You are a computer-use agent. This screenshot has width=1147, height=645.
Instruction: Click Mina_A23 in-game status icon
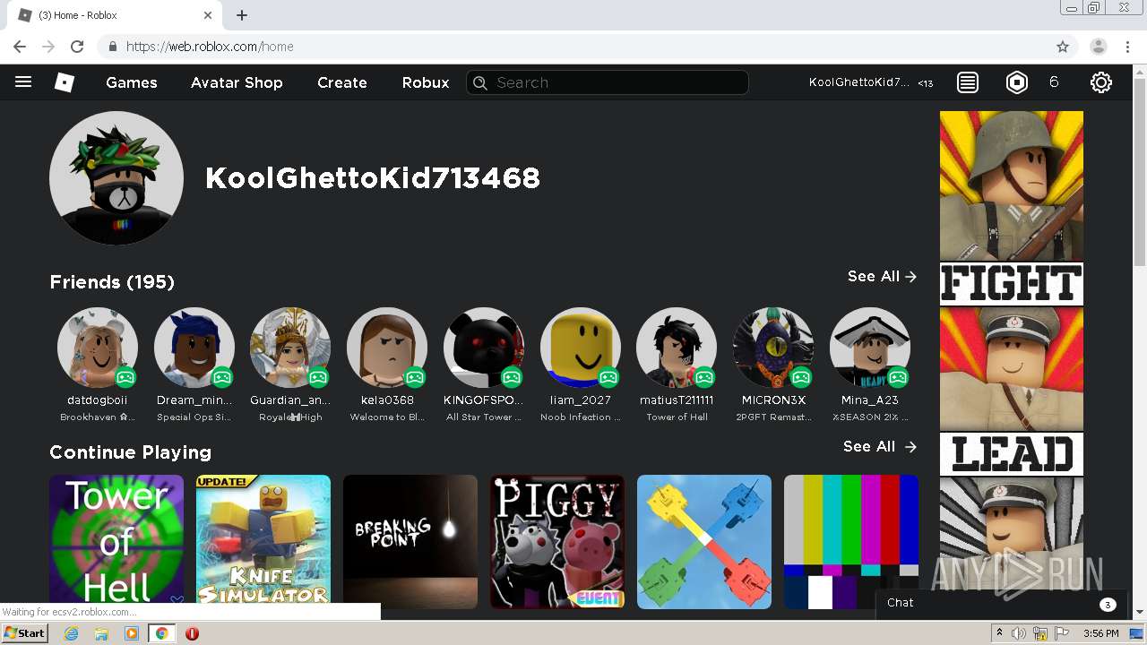tap(898, 377)
